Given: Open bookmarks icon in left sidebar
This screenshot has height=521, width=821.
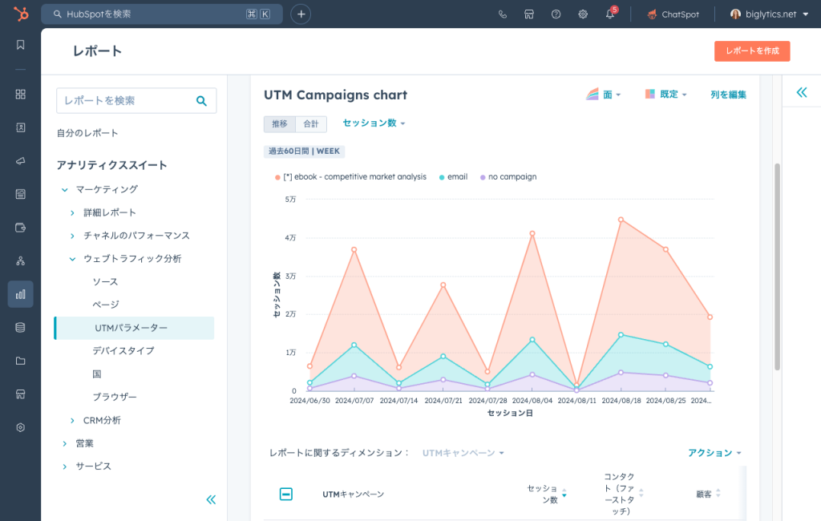Looking at the screenshot, I should pyautogui.click(x=21, y=45).
